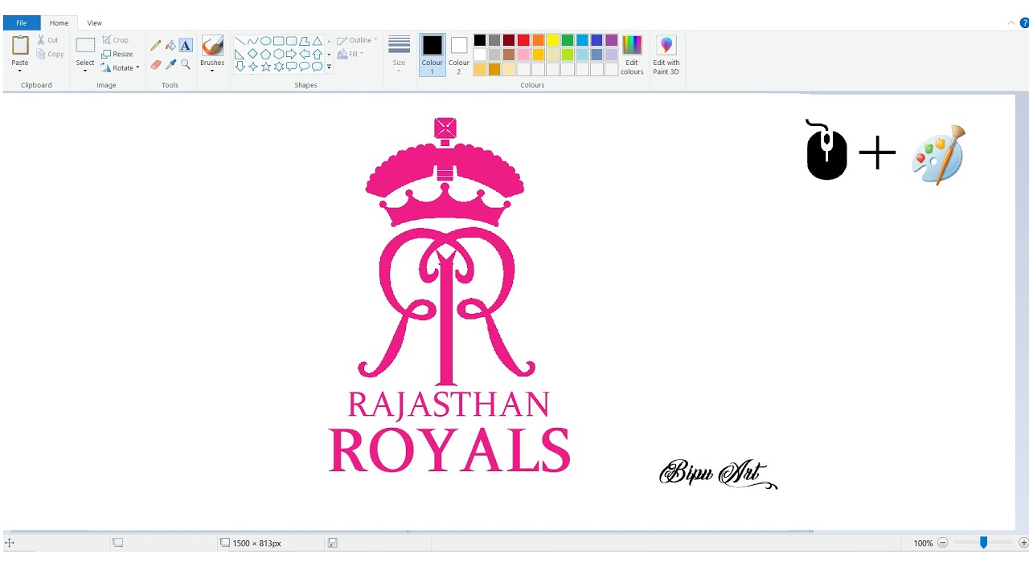Choose the Oval shape
The height and width of the screenshot is (578, 1029).
(x=265, y=41)
